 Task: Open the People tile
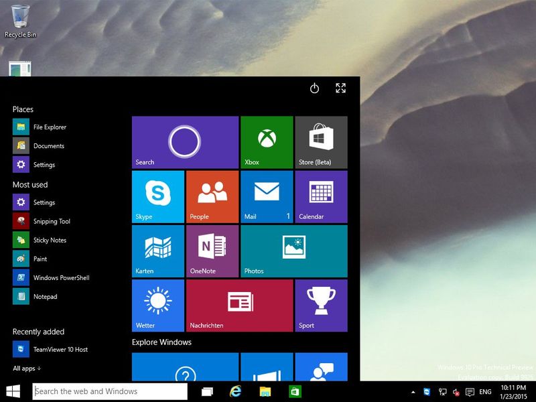tap(212, 196)
